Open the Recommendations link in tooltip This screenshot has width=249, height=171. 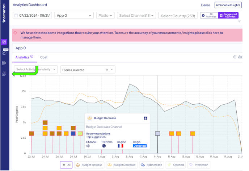coord(98,134)
